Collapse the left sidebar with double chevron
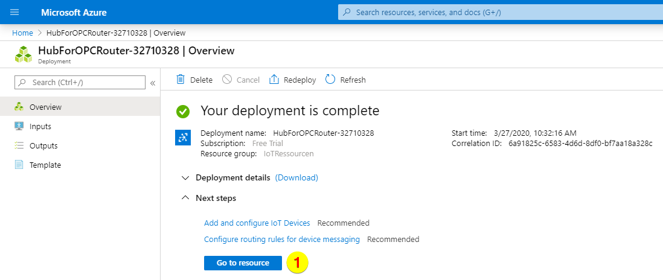This screenshot has height=280, width=663. point(153,83)
